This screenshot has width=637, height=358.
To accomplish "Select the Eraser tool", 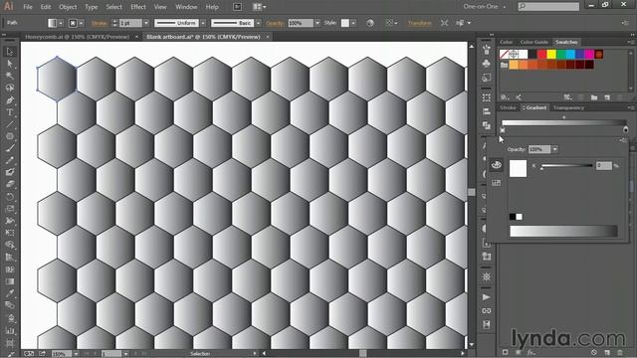I will pos(10,185).
